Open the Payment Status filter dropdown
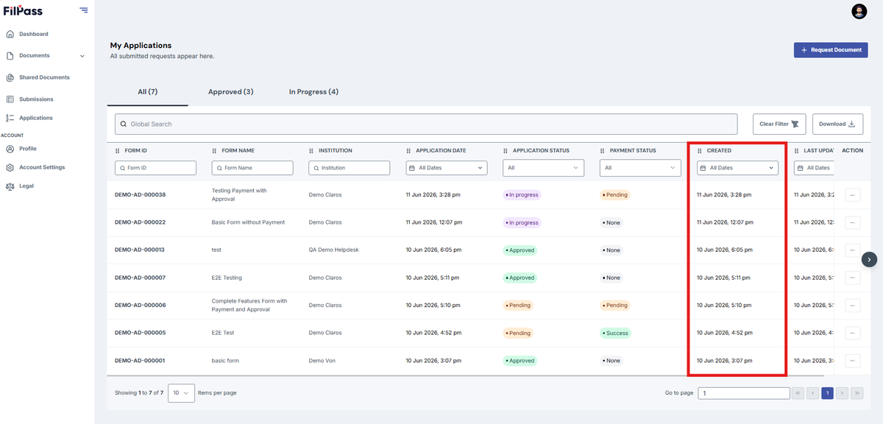 coord(640,168)
